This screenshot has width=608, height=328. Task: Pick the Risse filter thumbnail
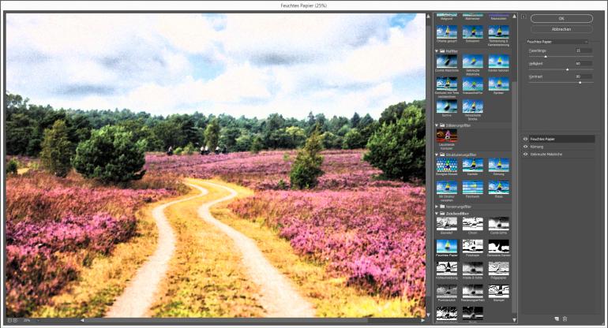point(499,188)
